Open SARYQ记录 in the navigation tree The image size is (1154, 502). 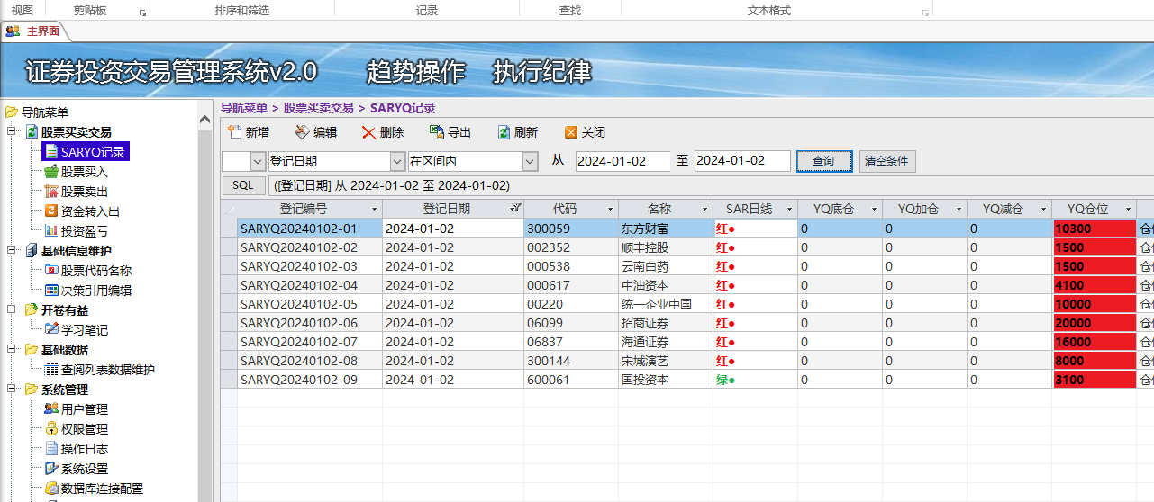86,152
